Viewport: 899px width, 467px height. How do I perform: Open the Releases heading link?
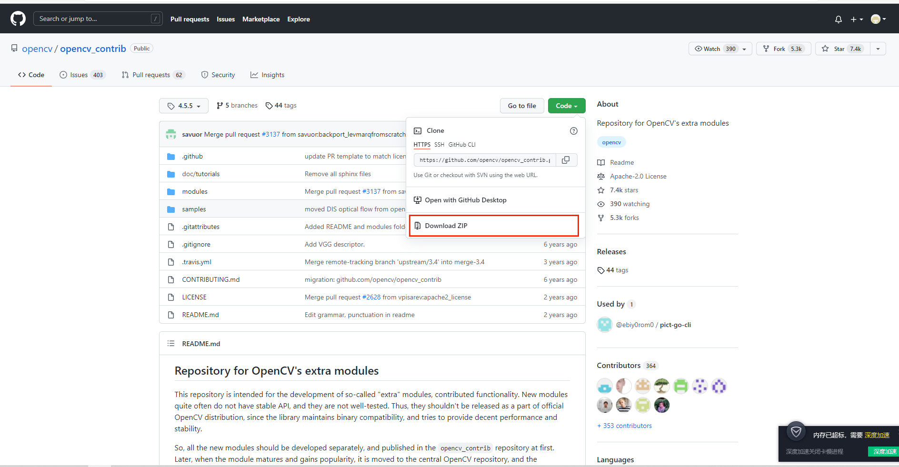(611, 251)
